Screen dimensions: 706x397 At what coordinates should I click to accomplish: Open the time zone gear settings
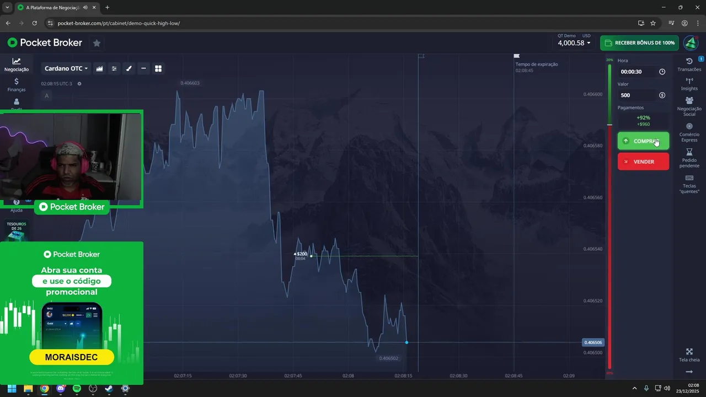pos(79,84)
